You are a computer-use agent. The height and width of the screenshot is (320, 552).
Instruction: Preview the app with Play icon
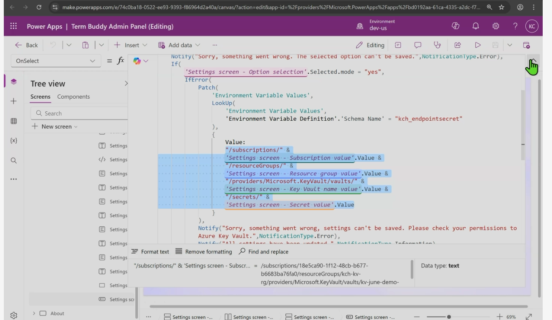[x=478, y=45]
